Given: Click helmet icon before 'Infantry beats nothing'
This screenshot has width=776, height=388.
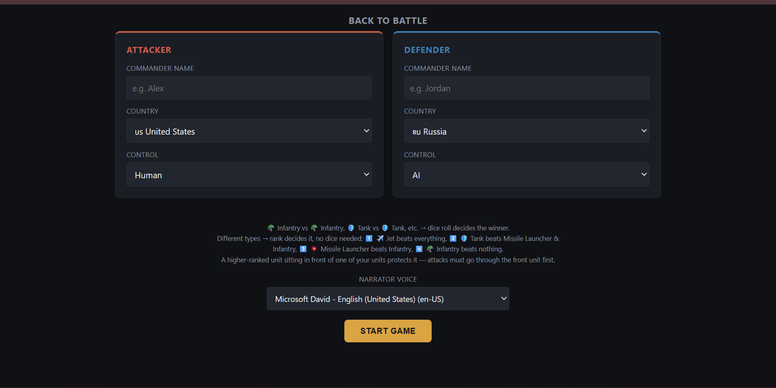Looking at the screenshot, I should [430, 249].
